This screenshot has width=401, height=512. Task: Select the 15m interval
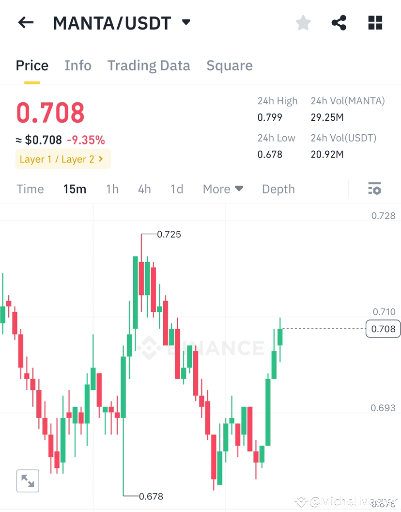(x=75, y=189)
